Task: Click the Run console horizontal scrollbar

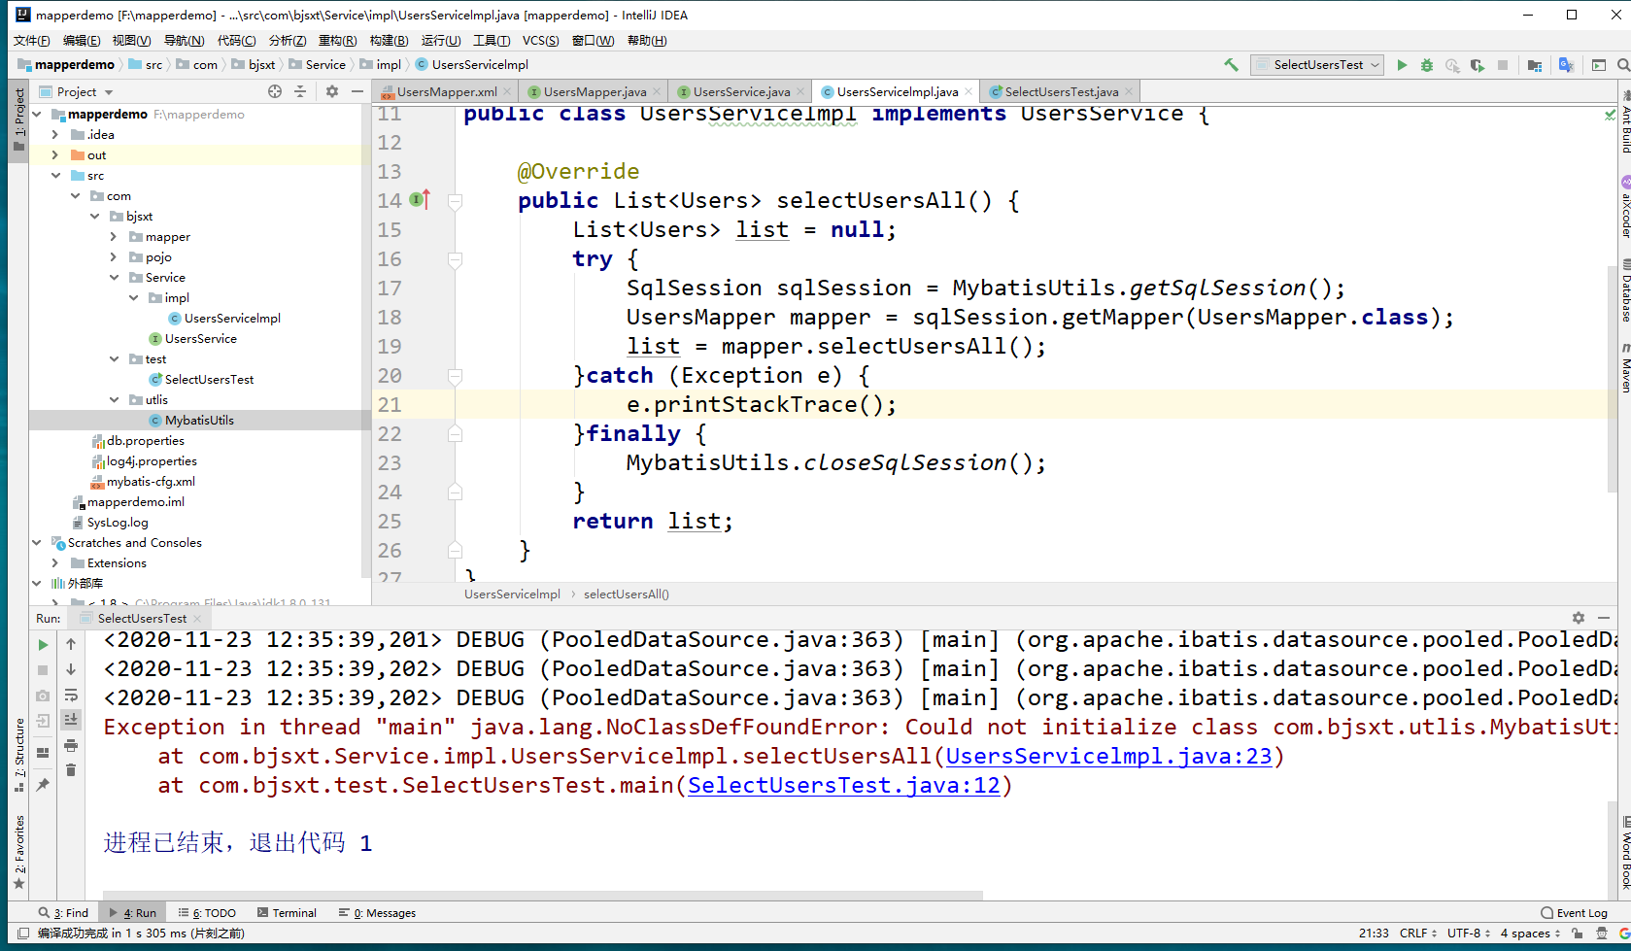Action: [543, 895]
